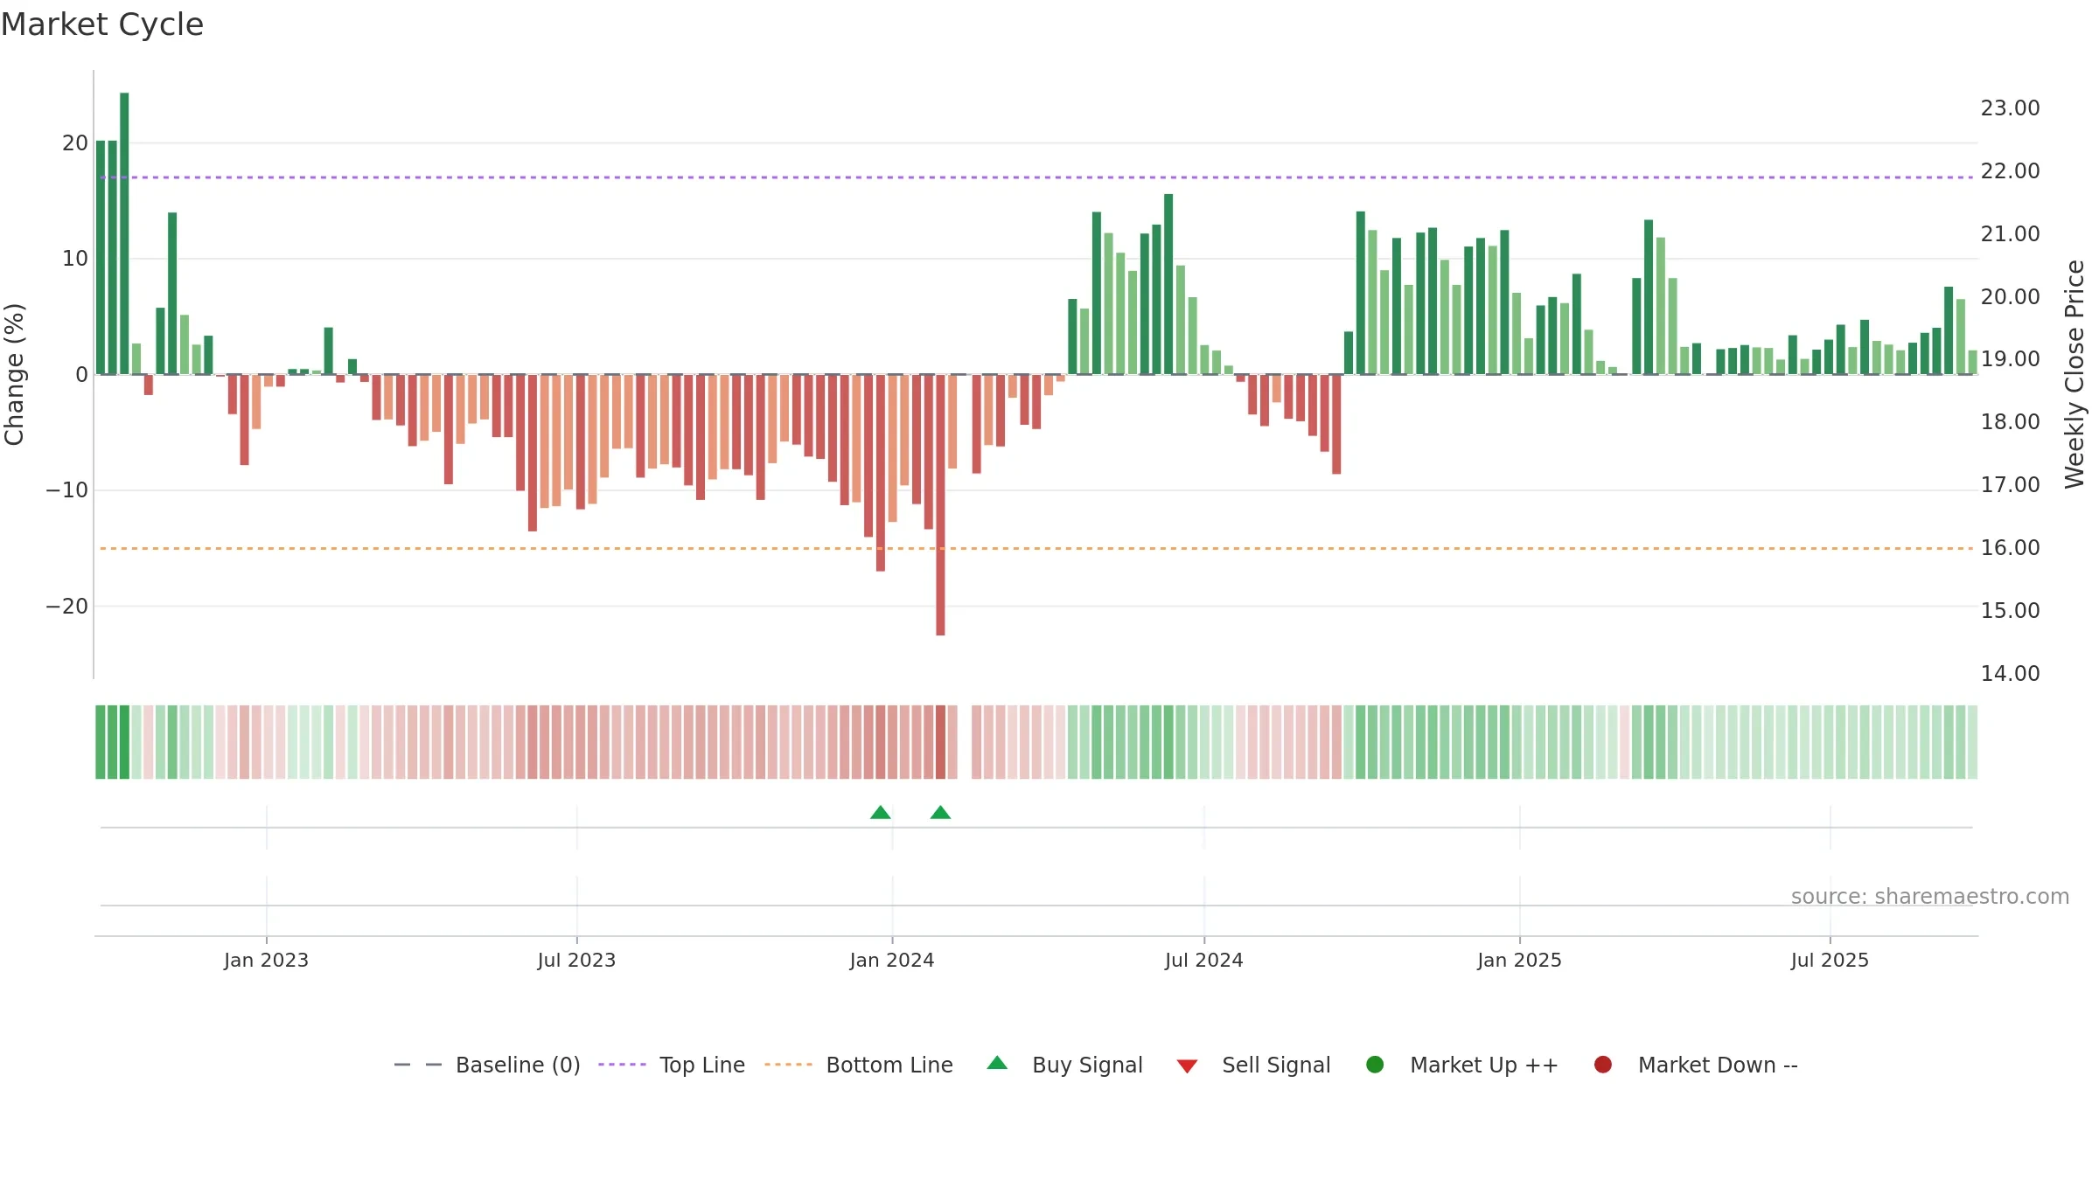Click the 0 change axis label

point(82,374)
